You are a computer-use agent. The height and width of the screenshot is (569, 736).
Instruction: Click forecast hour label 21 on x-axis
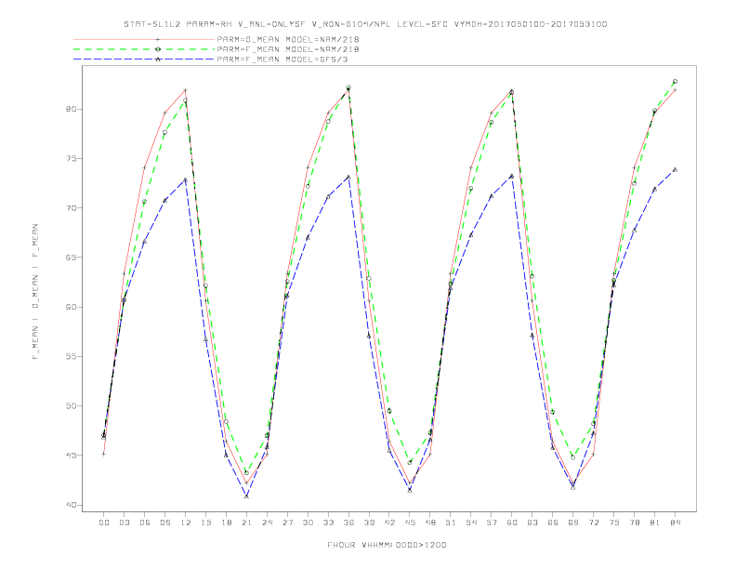246,523
